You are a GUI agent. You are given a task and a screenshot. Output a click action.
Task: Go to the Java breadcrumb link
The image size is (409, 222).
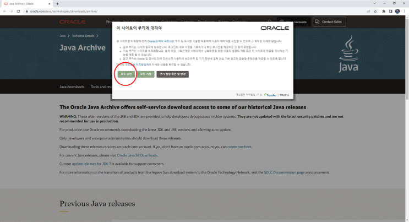[62, 36]
